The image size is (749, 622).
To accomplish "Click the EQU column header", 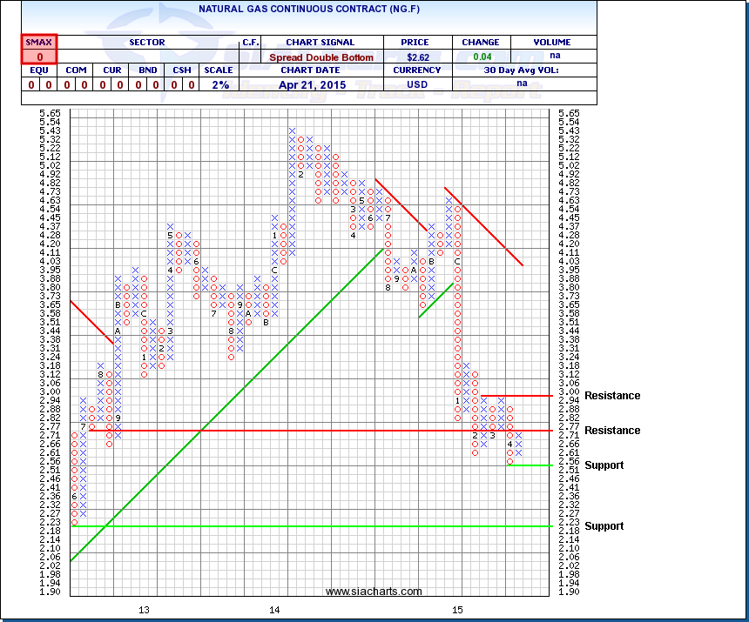I will click(x=38, y=70).
